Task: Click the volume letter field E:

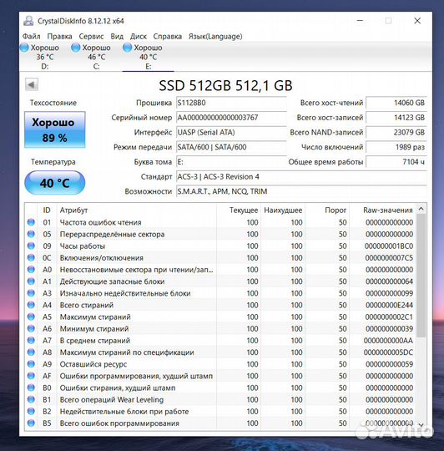Action: coord(231,162)
